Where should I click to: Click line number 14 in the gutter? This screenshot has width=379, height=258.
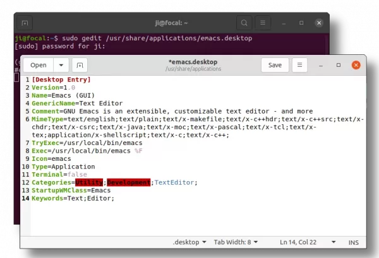[26, 198]
